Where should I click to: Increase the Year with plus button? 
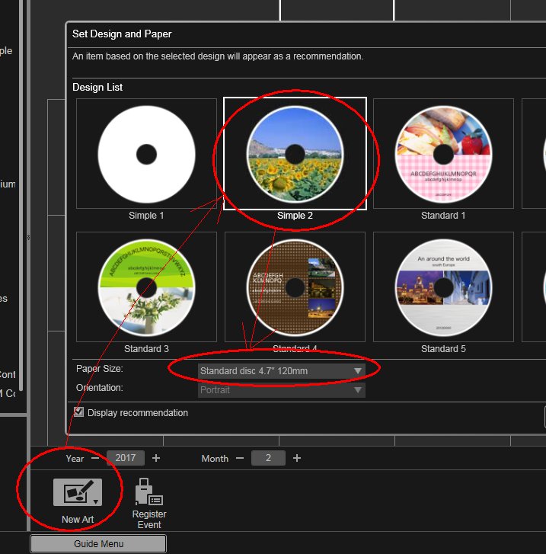pyautogui.click(x=156, y=458)
